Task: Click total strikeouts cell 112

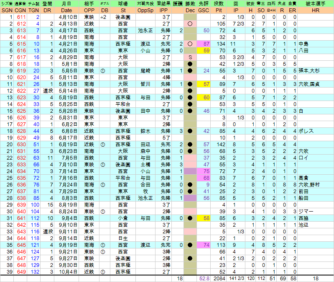Action: pos(261,279)
